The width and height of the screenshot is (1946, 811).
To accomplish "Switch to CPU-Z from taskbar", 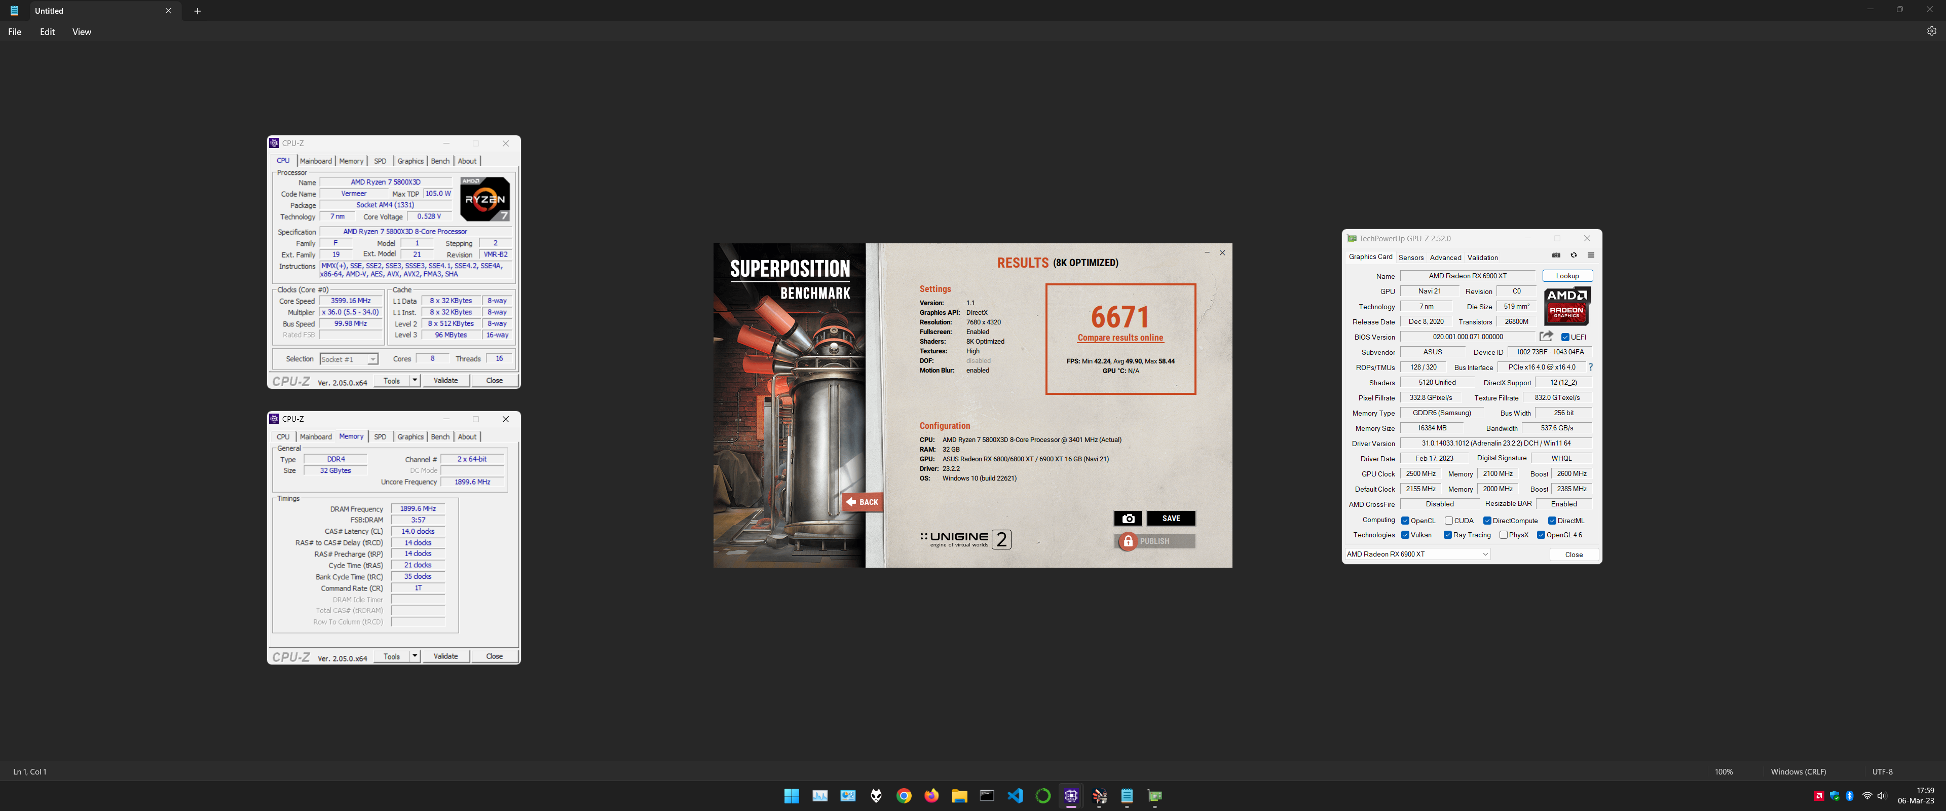I will tap(1071, 795).
